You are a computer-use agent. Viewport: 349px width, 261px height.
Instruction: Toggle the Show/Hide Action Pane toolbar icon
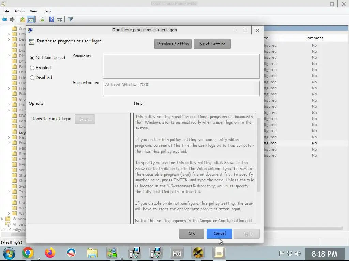pyautogui.click(x=60, y=20)
